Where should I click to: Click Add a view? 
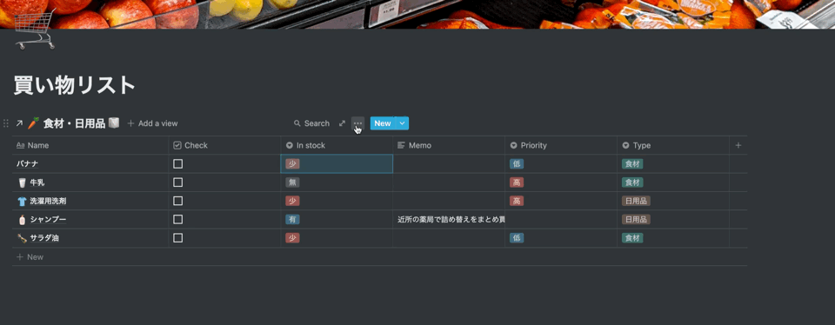pos(152,123)
